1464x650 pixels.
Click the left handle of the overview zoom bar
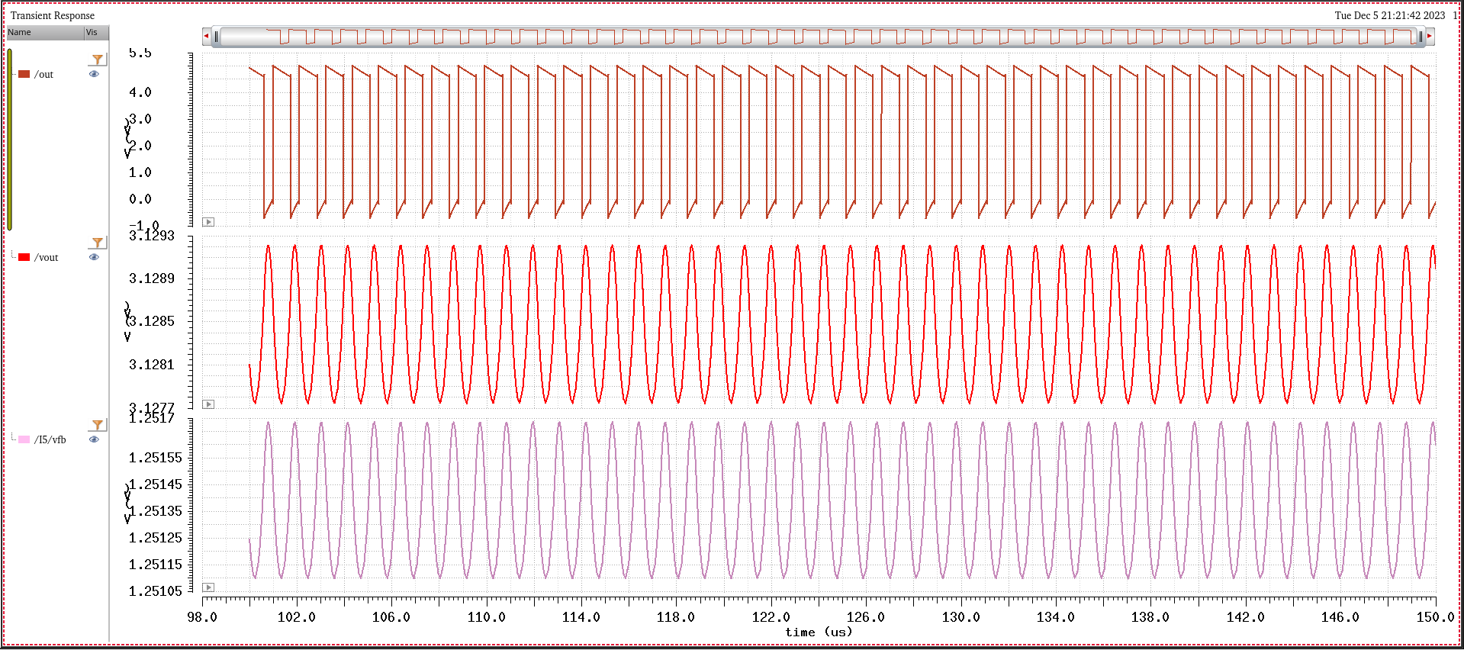(x=217, y=36)
